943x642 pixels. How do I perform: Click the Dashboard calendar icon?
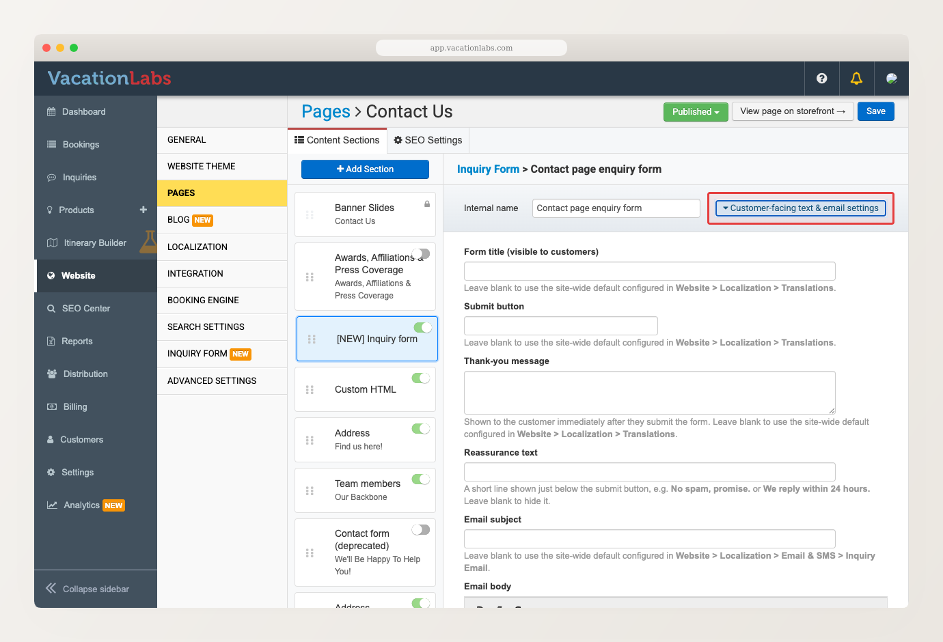pos(51,112)
